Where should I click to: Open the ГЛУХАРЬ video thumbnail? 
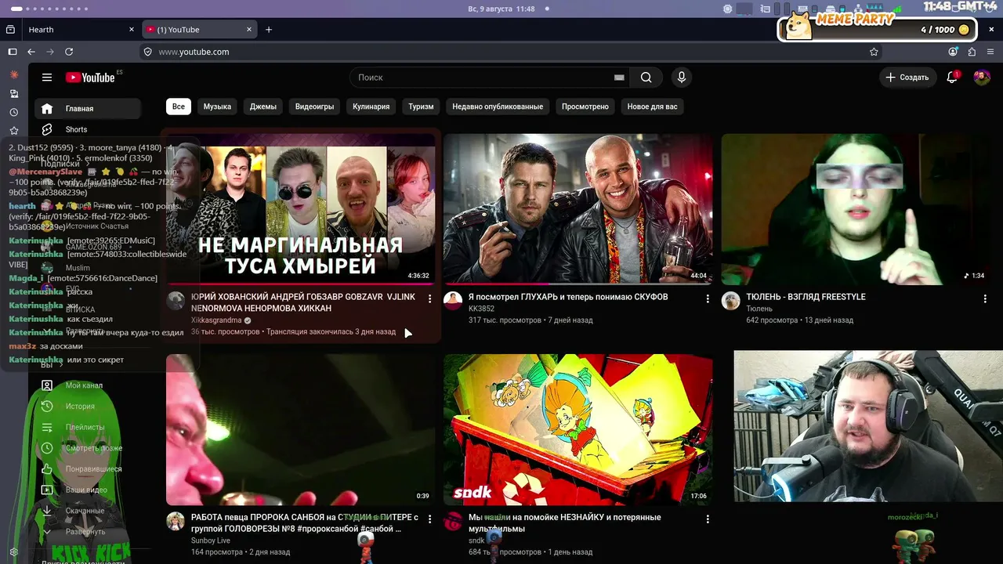click(x=578, y=209)
